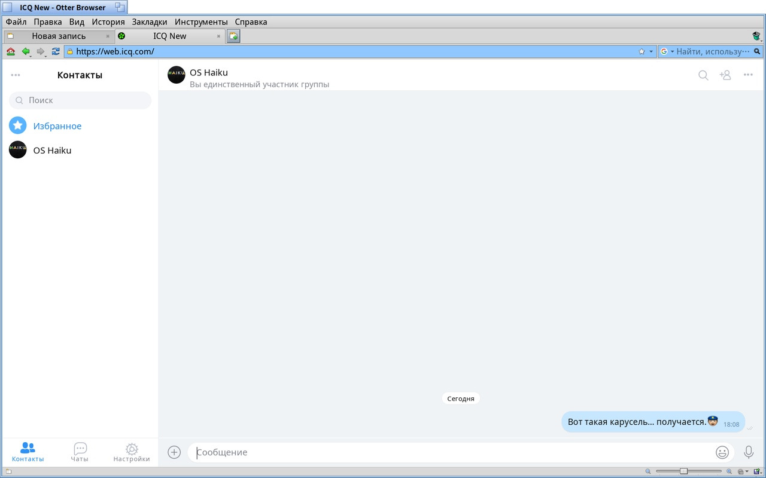Open the История menu
Screen dimensions: 766x478
pos(108,22)
